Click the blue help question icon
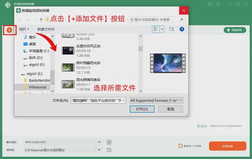Screen dimensions: 252x159 [182, 29]
